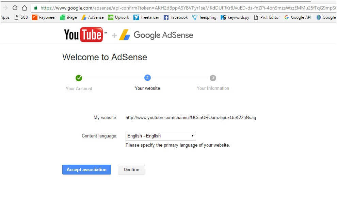
Task: Go to browser home page icon
Action: click(x=25, y=8)
